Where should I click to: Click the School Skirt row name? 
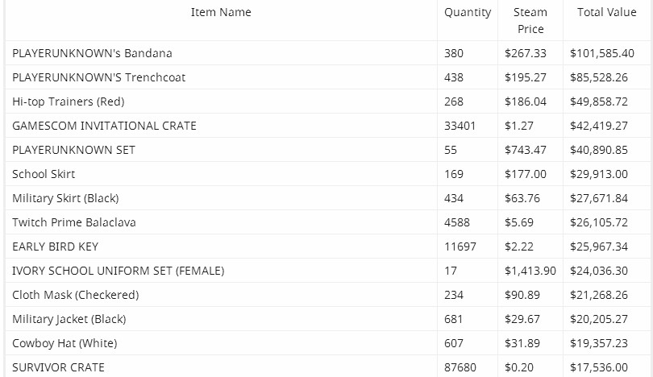pos(44,174)
